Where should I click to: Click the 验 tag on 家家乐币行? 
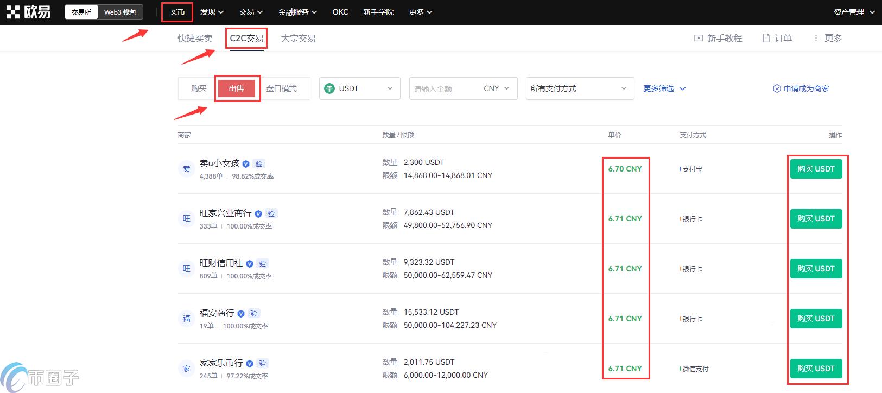(263, 363)
